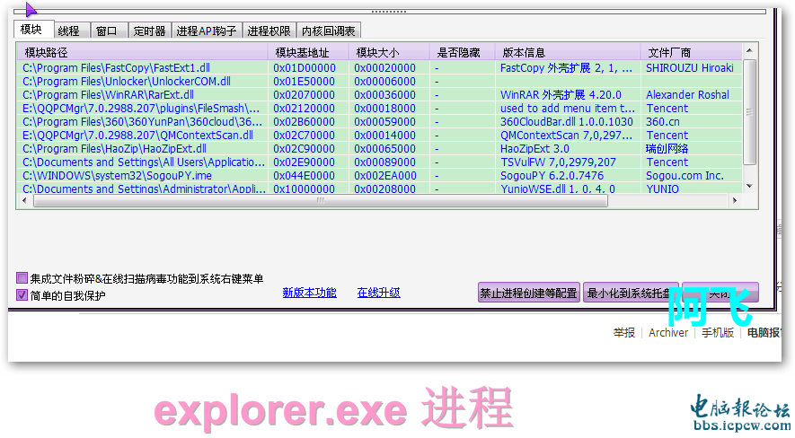
Task: Open the 新版本功能 link
Action: click(x=309, y=293)
